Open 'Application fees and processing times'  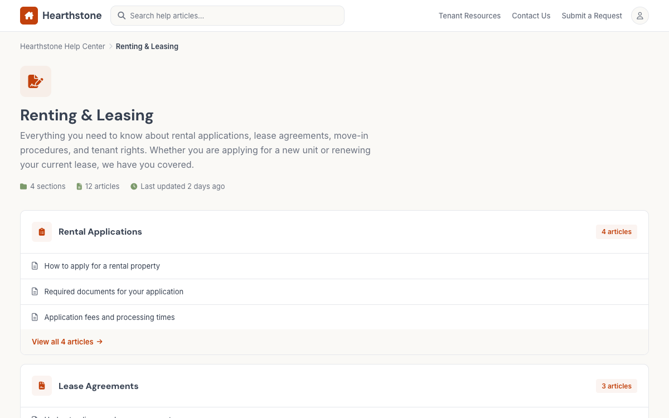(110, 317)
